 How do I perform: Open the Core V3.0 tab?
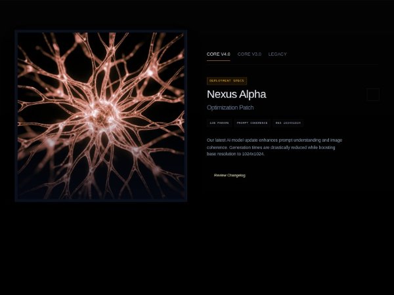point(249,54)
